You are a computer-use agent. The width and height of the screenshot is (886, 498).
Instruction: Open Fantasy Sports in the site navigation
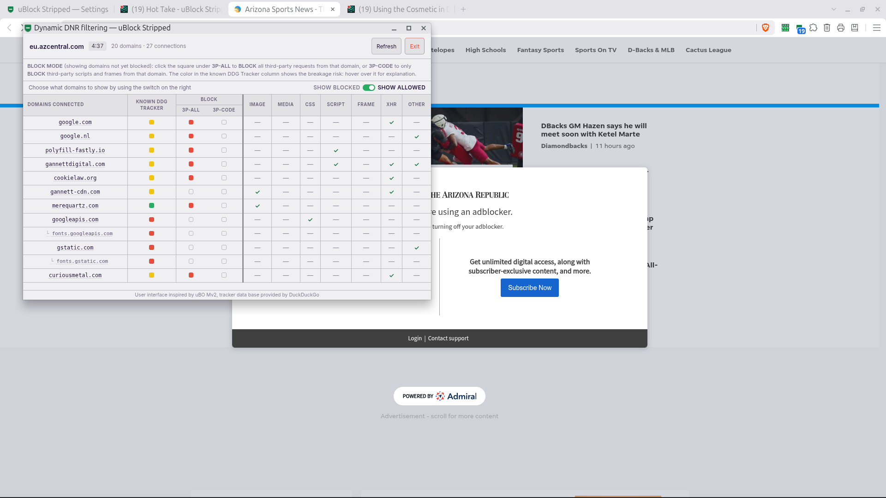click(x=540, y=50)
